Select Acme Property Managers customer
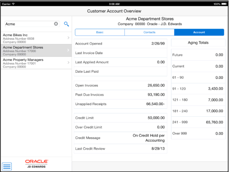229x172 pixels. pos(36,63)
